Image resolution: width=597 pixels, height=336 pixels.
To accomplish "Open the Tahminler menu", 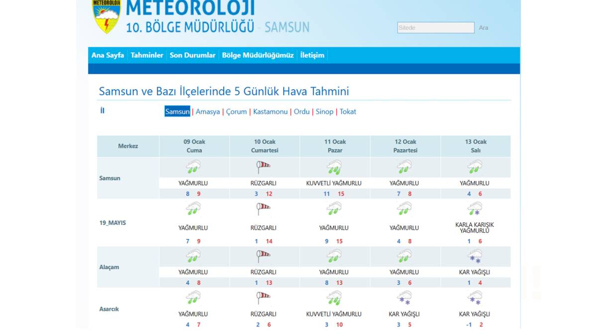I will (x=146, y=55).
